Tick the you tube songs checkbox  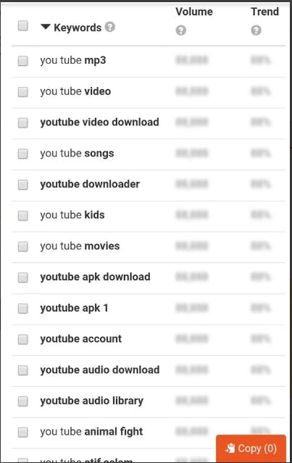23,154
